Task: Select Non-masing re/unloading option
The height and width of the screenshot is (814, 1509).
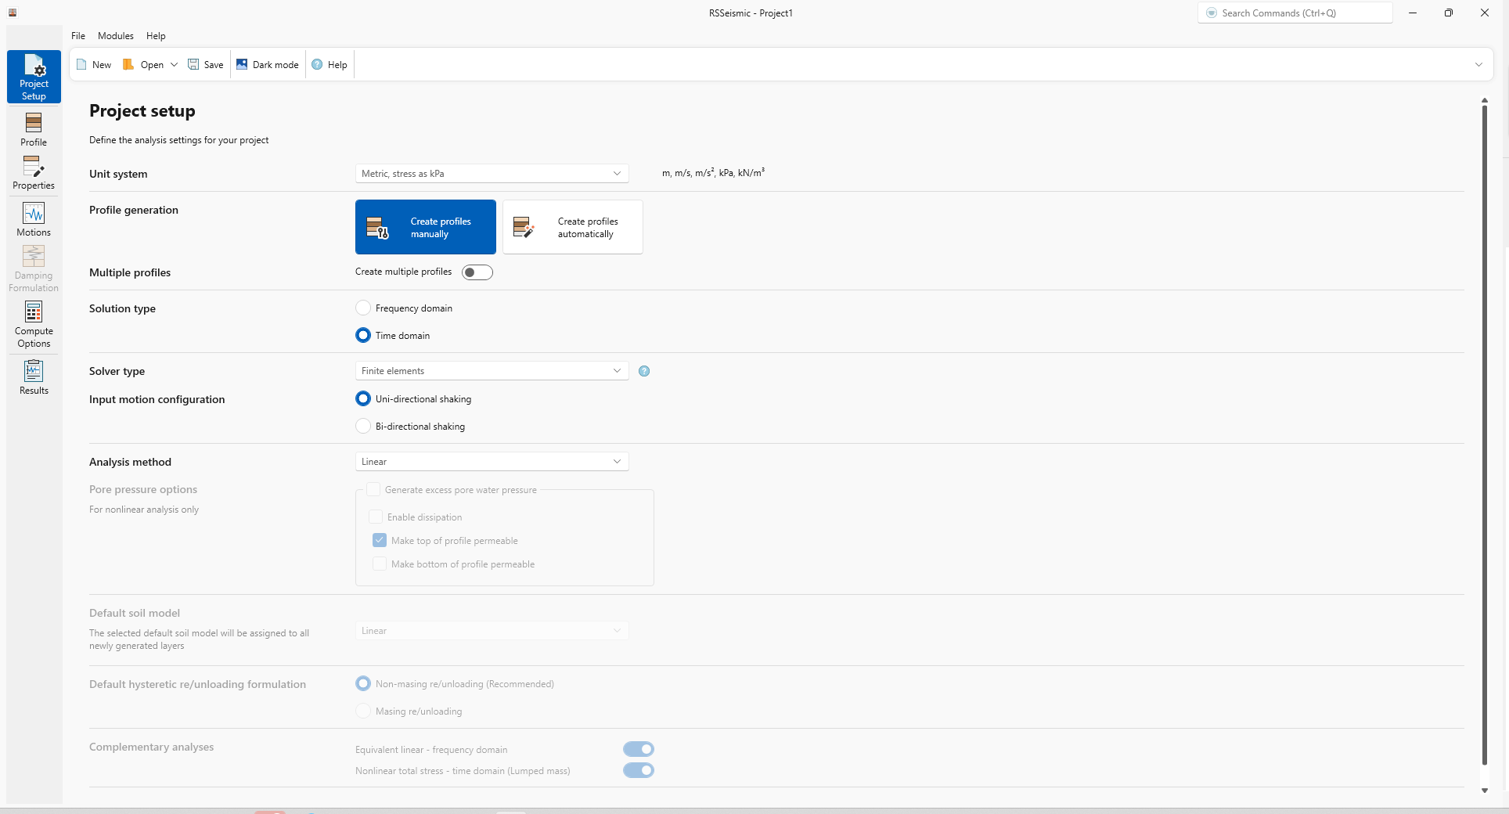Action: pos(363,683)
